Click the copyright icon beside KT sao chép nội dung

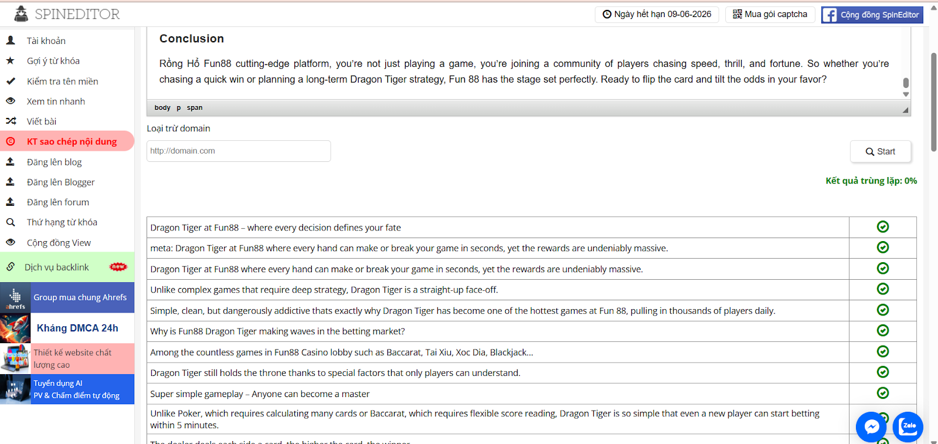(11, 141)
